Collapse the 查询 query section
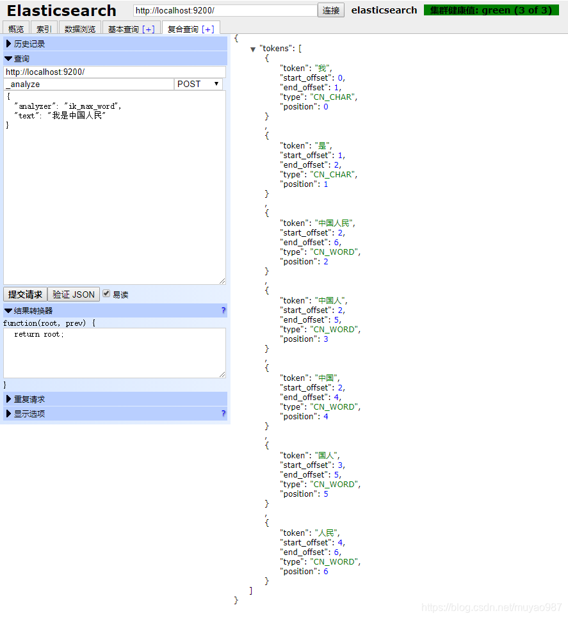The height and width of the screenshot is (619, 568). 115,58
